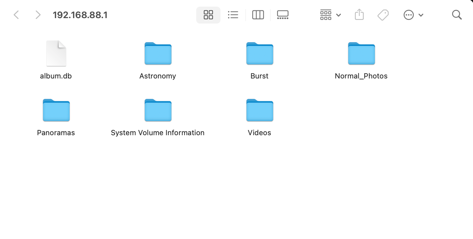This screenshot has width=473, height=239.
Task: Click the Tags icon in the toolbar
Action: (x=383, y=14)
